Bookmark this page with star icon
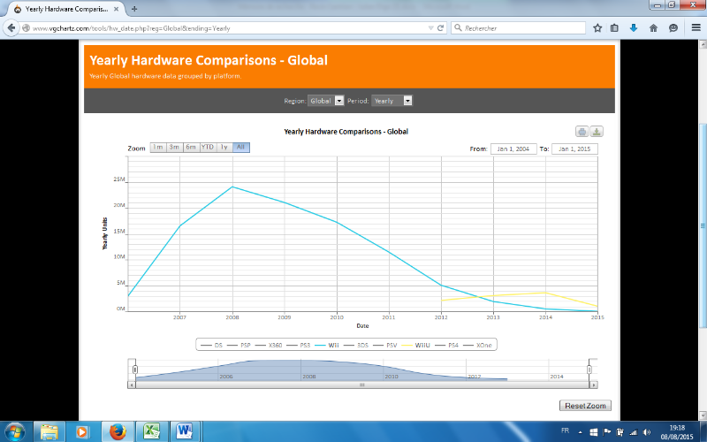The width and height of the screenshot is (707, 442). (597, 28)
